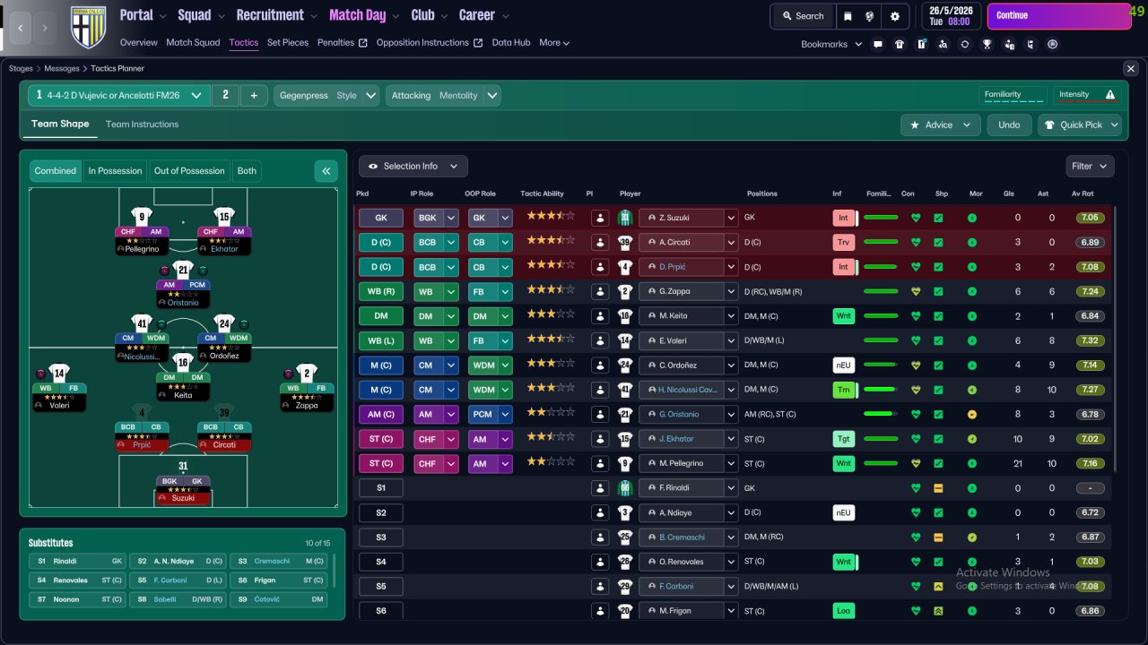Open the Career menu
The height and width of the screenshot is (645, 1148).
tap(483, 15)
